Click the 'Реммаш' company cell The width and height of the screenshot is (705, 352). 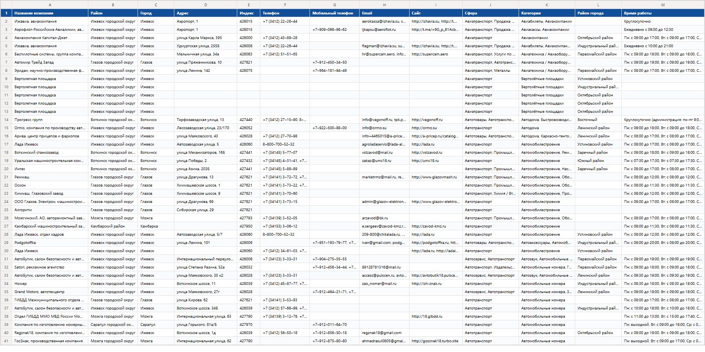[x=50, y=177]
